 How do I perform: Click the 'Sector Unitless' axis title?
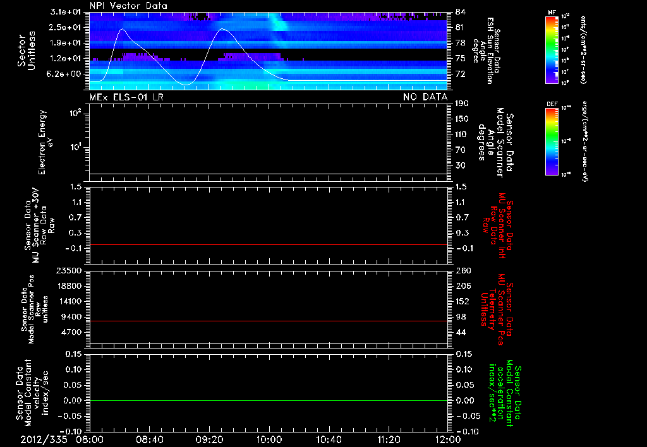point(27,51)
